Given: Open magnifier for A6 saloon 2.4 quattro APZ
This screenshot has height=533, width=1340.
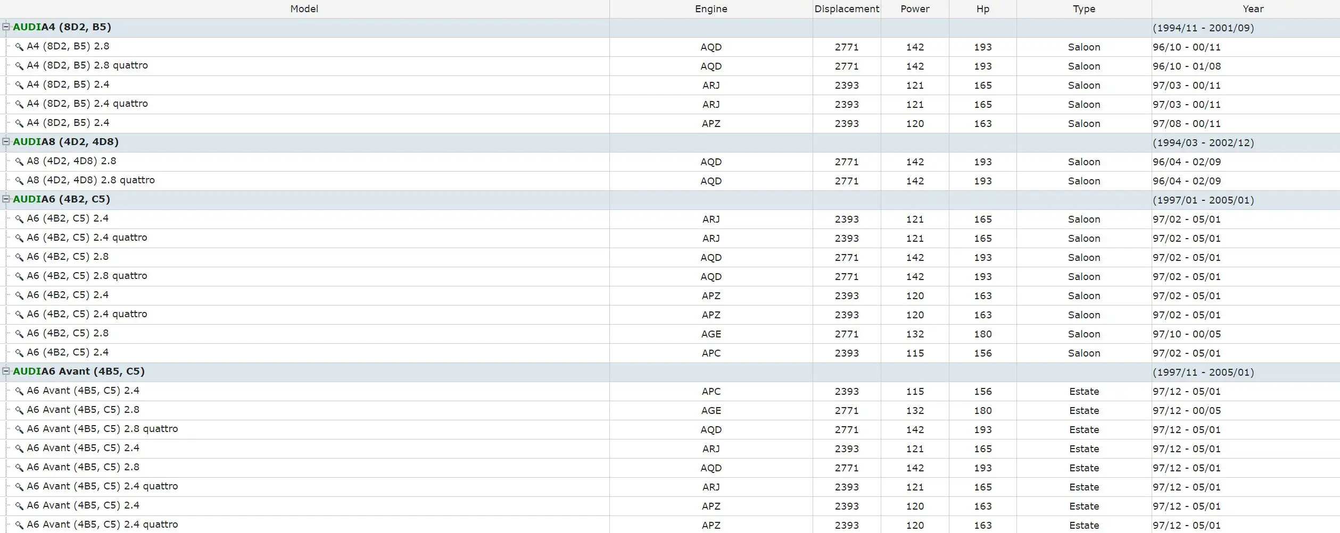Looking at the screenshot, I should pos(19,315).
